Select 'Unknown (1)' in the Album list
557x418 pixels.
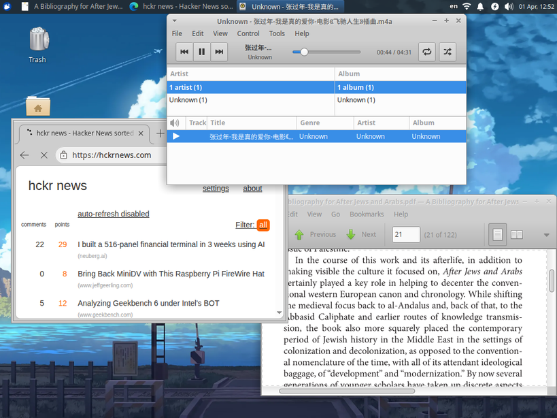[x=401, y=100]
